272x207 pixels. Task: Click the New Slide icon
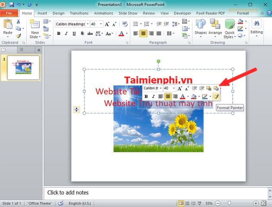coord(35,24)
